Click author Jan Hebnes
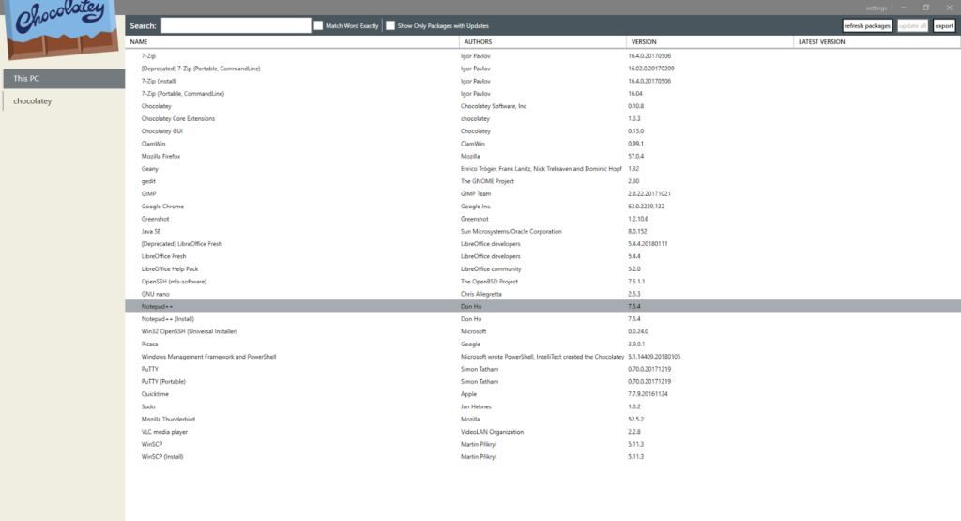 pyautogui.click(x=476, y=407)
